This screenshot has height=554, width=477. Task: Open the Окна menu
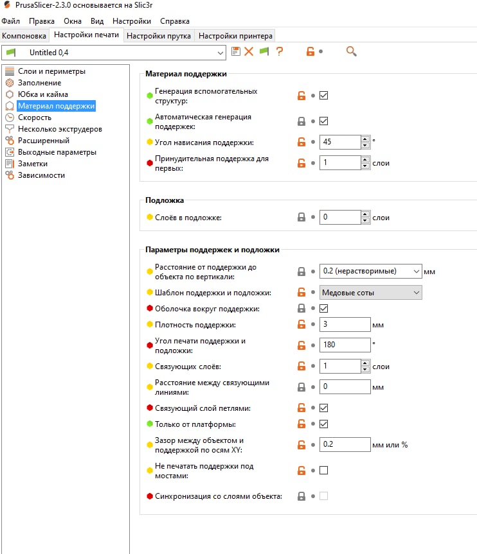(73, 21)
